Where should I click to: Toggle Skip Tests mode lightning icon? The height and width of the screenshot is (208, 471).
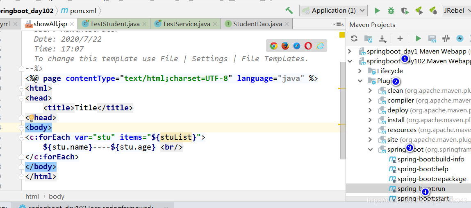[x=460, y=38]
